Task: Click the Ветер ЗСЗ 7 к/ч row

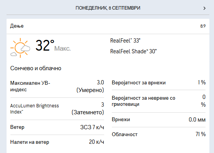Action: click(x=57, y=127)
